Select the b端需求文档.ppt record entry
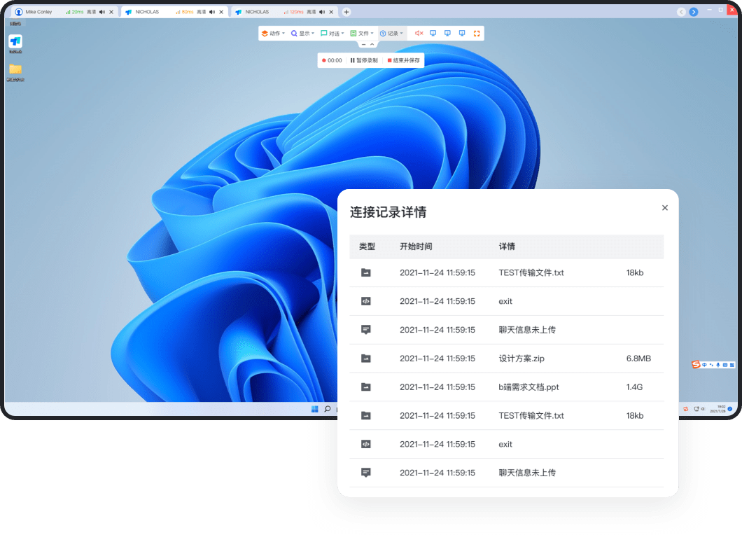Viewport: 742px width, 535px height. (x=506, y=387)
